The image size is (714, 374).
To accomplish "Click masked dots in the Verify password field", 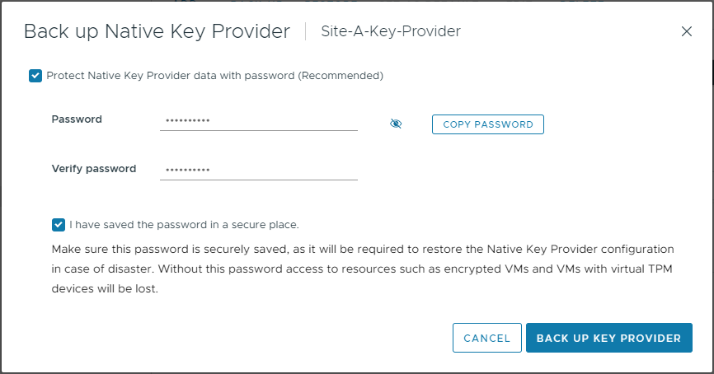I will click(x=188, y=171).
